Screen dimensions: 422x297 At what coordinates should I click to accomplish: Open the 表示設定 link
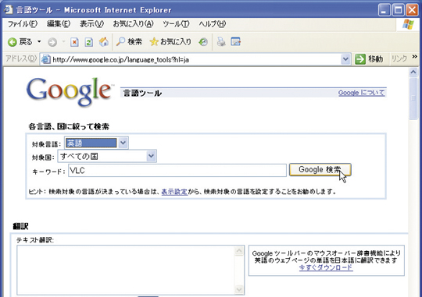click(174, 192)
